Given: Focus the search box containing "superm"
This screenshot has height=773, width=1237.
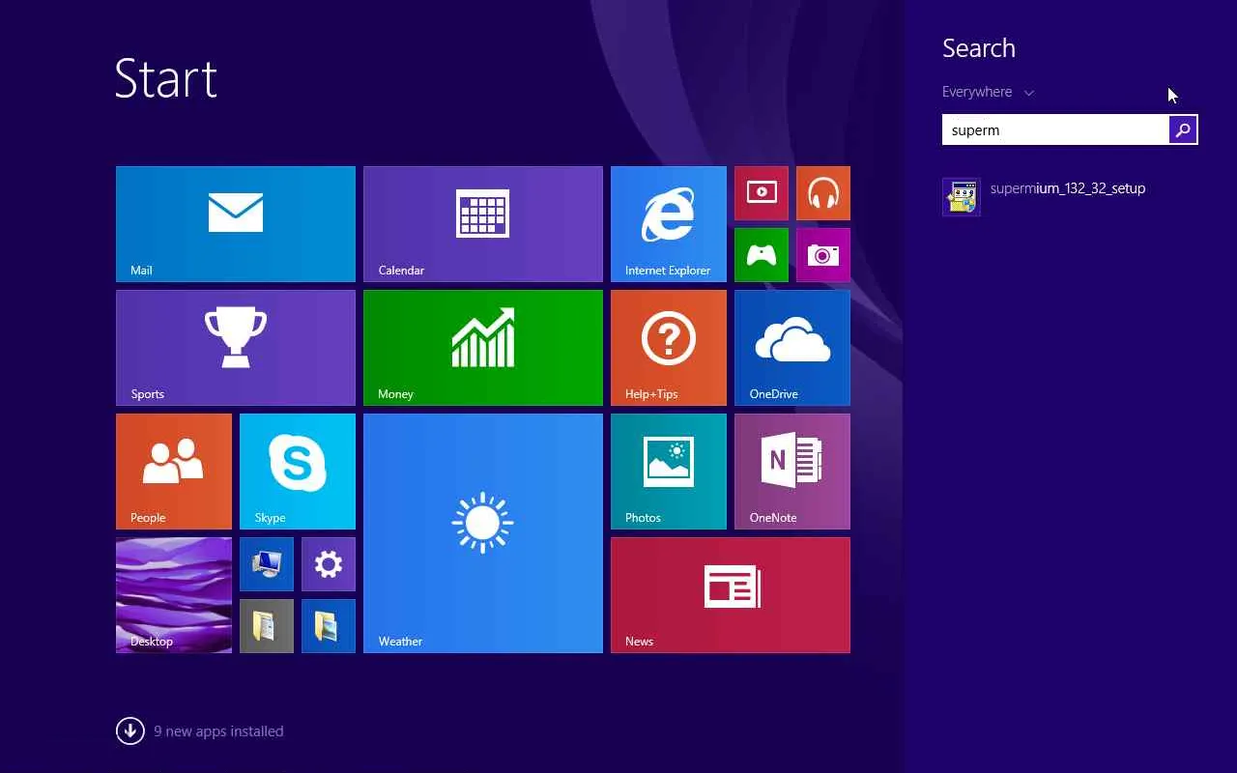Looking at the screenshot, I should pos(1055,129).
